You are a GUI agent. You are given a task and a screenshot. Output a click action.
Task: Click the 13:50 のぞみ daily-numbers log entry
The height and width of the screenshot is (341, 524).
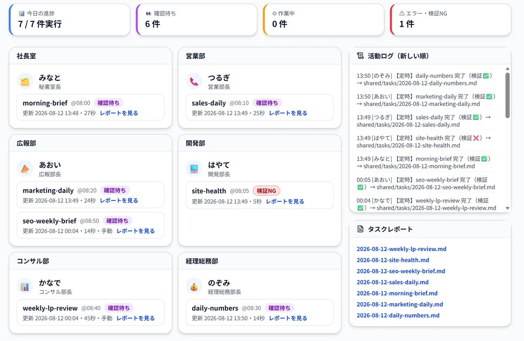(426, 79)
